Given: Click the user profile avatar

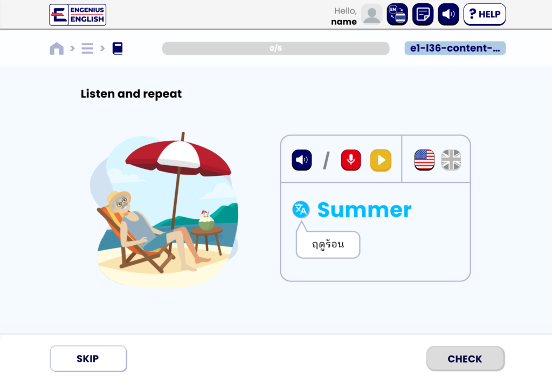Looking at the screenshot, I should coord(372,15).
